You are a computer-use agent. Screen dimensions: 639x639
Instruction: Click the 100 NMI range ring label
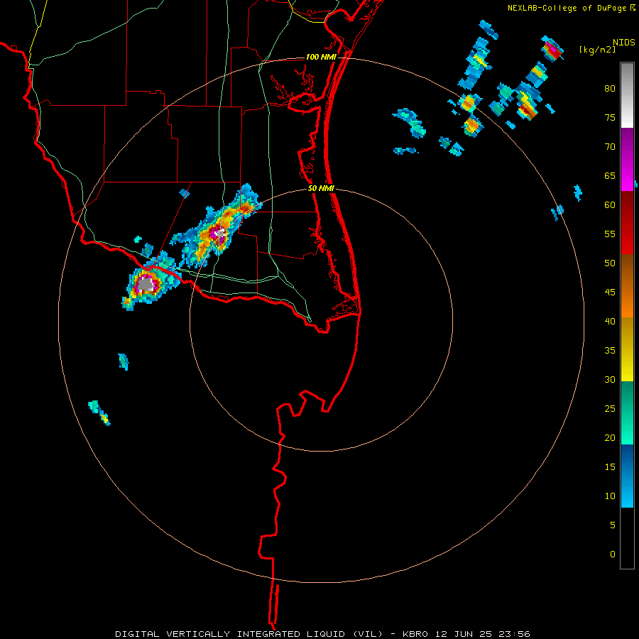click(321, 57)
